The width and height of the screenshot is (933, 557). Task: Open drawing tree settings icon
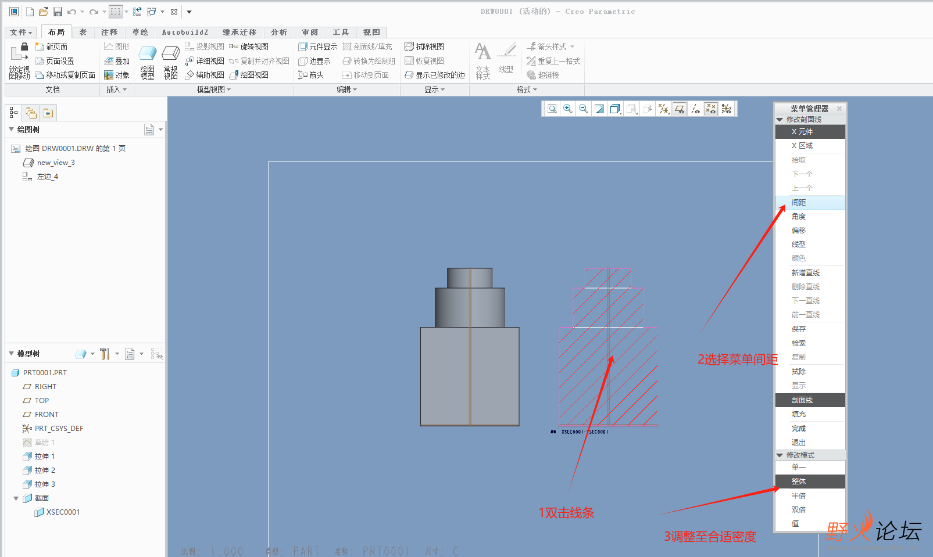(149, 130)
